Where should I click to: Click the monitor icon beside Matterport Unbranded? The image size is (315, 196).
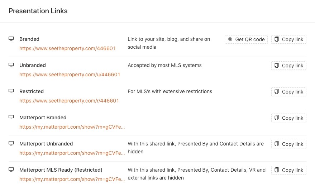(x=11, y=144)
